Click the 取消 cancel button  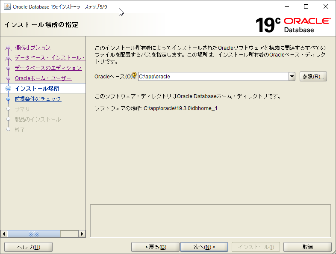click(307, 247)
